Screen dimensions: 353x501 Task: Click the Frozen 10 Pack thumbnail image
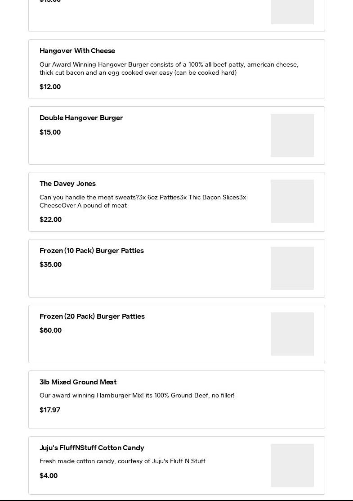tap(292, 268)
